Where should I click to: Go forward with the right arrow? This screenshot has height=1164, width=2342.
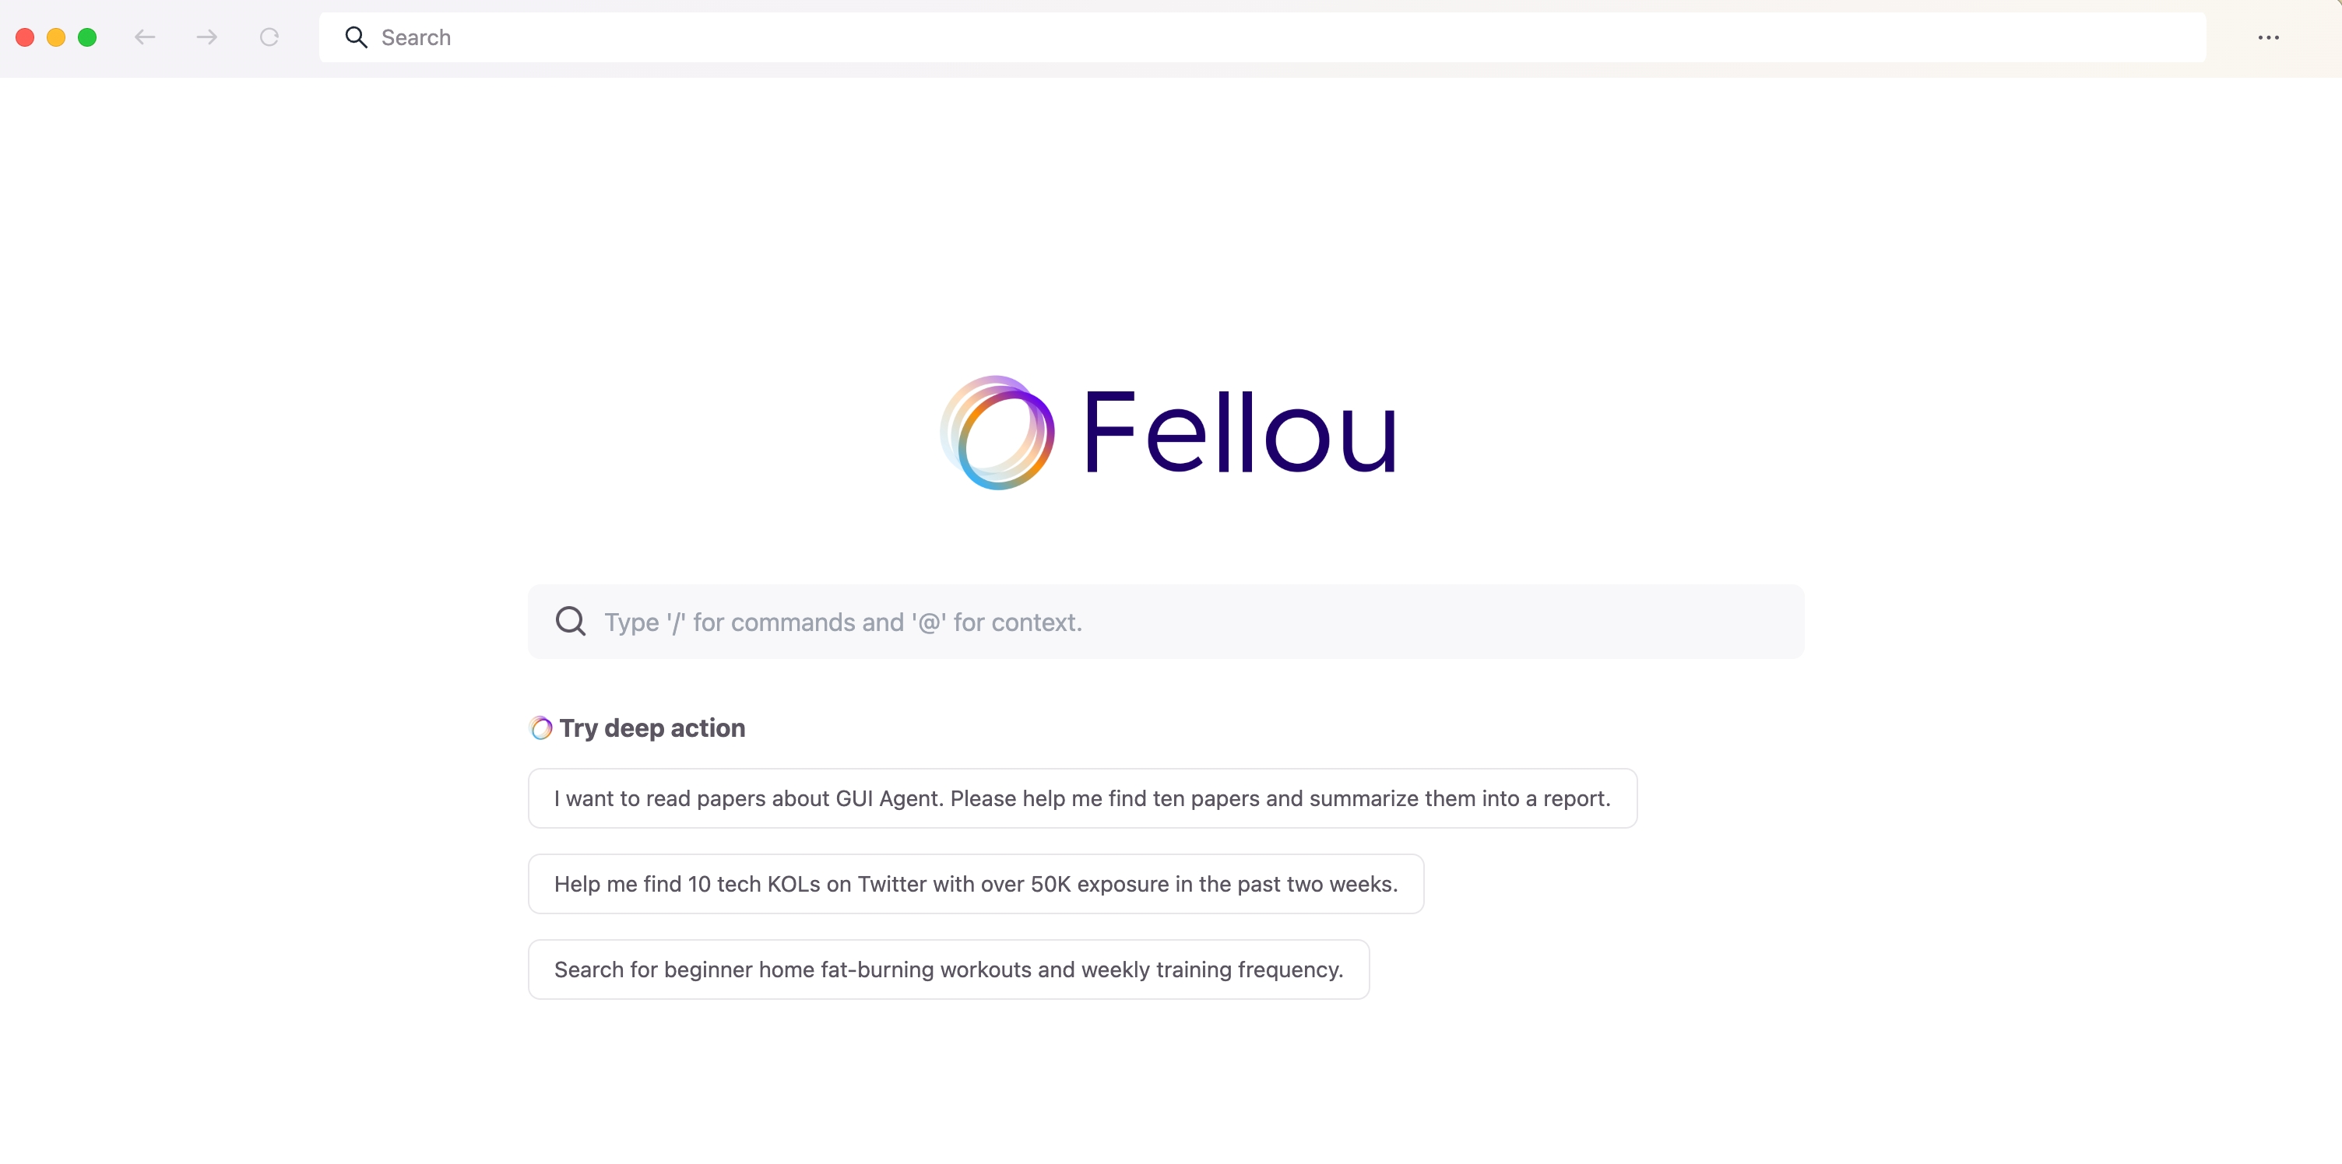(x=207, y=37)
